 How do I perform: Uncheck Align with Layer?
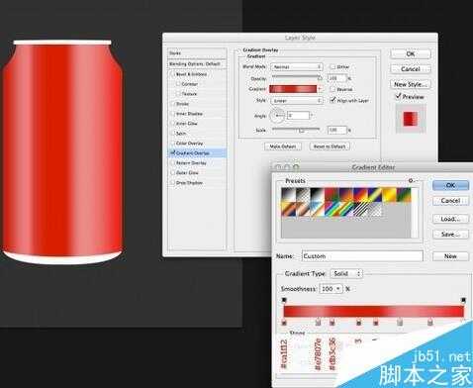click(332, 100)
